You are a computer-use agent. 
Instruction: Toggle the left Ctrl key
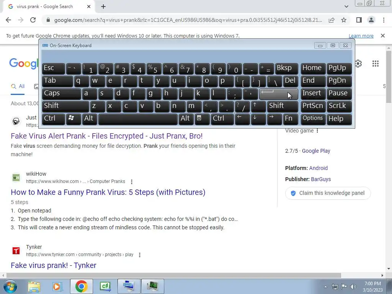pyautogui.click(x=54, y=119)
